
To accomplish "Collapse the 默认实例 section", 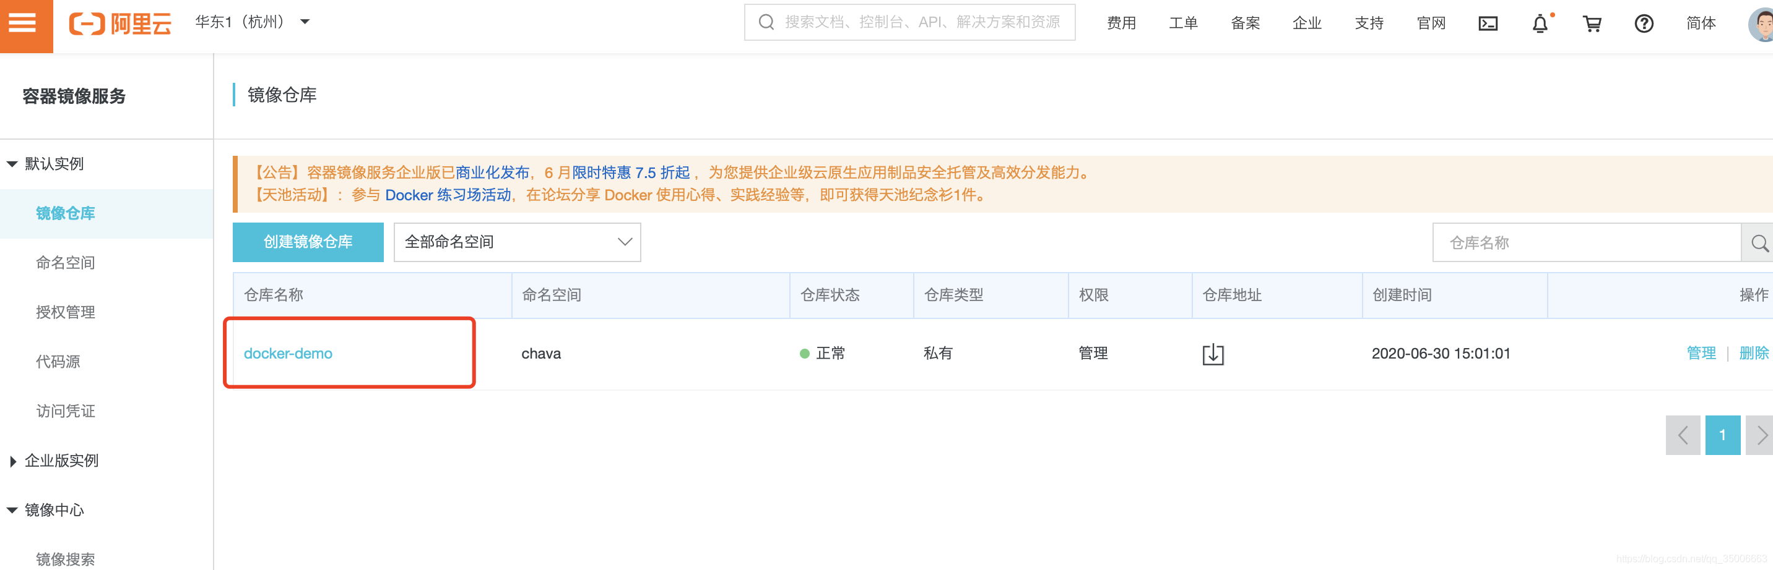I will click(x=45, y=164).
